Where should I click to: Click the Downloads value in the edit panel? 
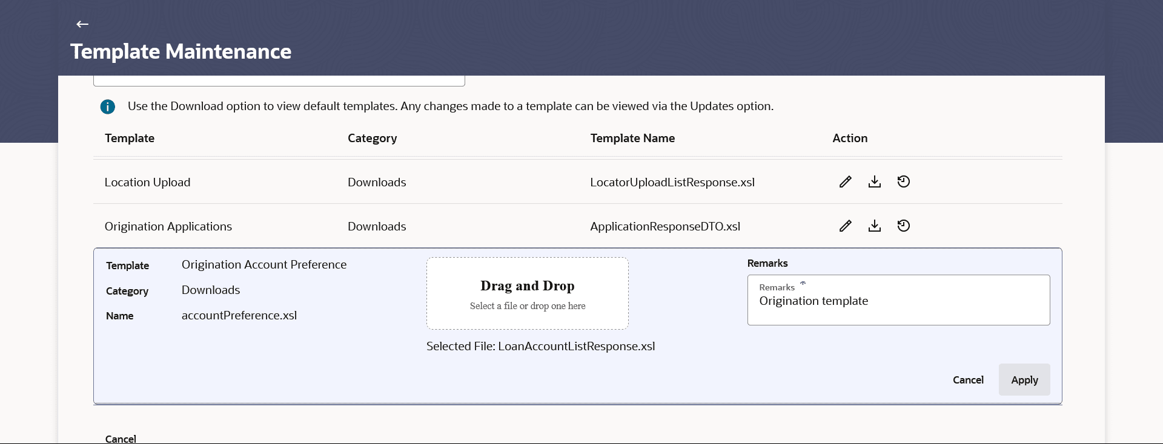(x=211, y=290)
